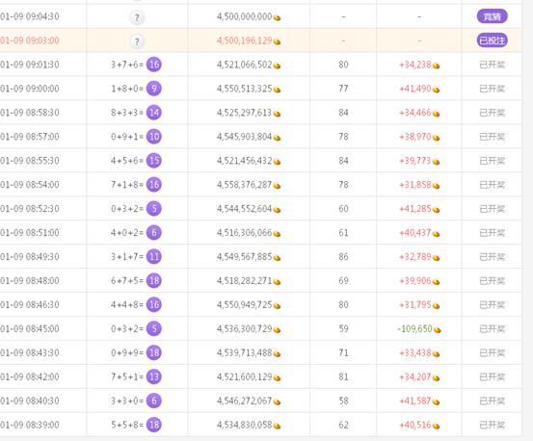This screenshot has width=533, height=441.
Task: Click pool amount 4,558,376,287
Action: point(244,185)
